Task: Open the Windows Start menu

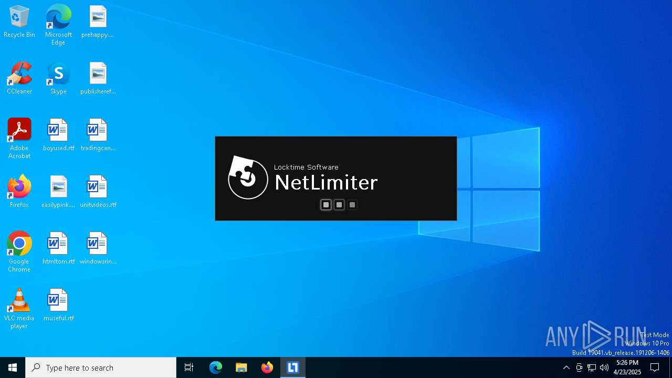Action: click(13, 367)
